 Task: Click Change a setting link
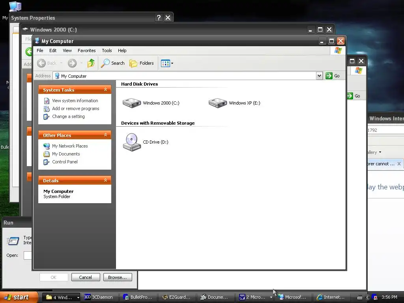tap(68, 116)
